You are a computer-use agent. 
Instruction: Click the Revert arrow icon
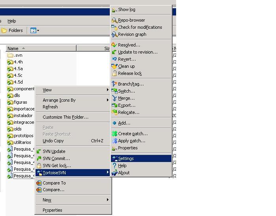[x=115, y=59]
